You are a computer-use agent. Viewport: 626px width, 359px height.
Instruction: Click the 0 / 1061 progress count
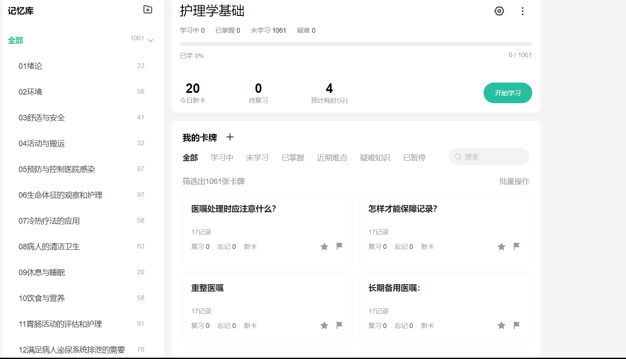pos(520,55)
